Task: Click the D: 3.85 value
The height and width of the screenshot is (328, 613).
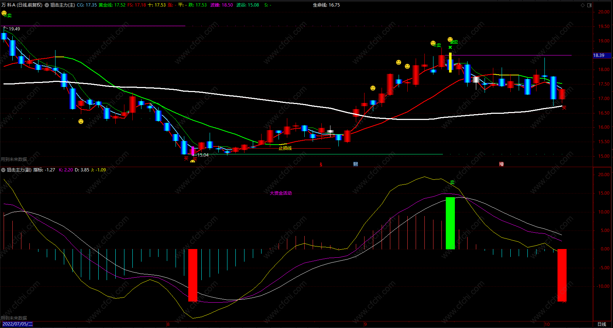Action: point(82,170)
